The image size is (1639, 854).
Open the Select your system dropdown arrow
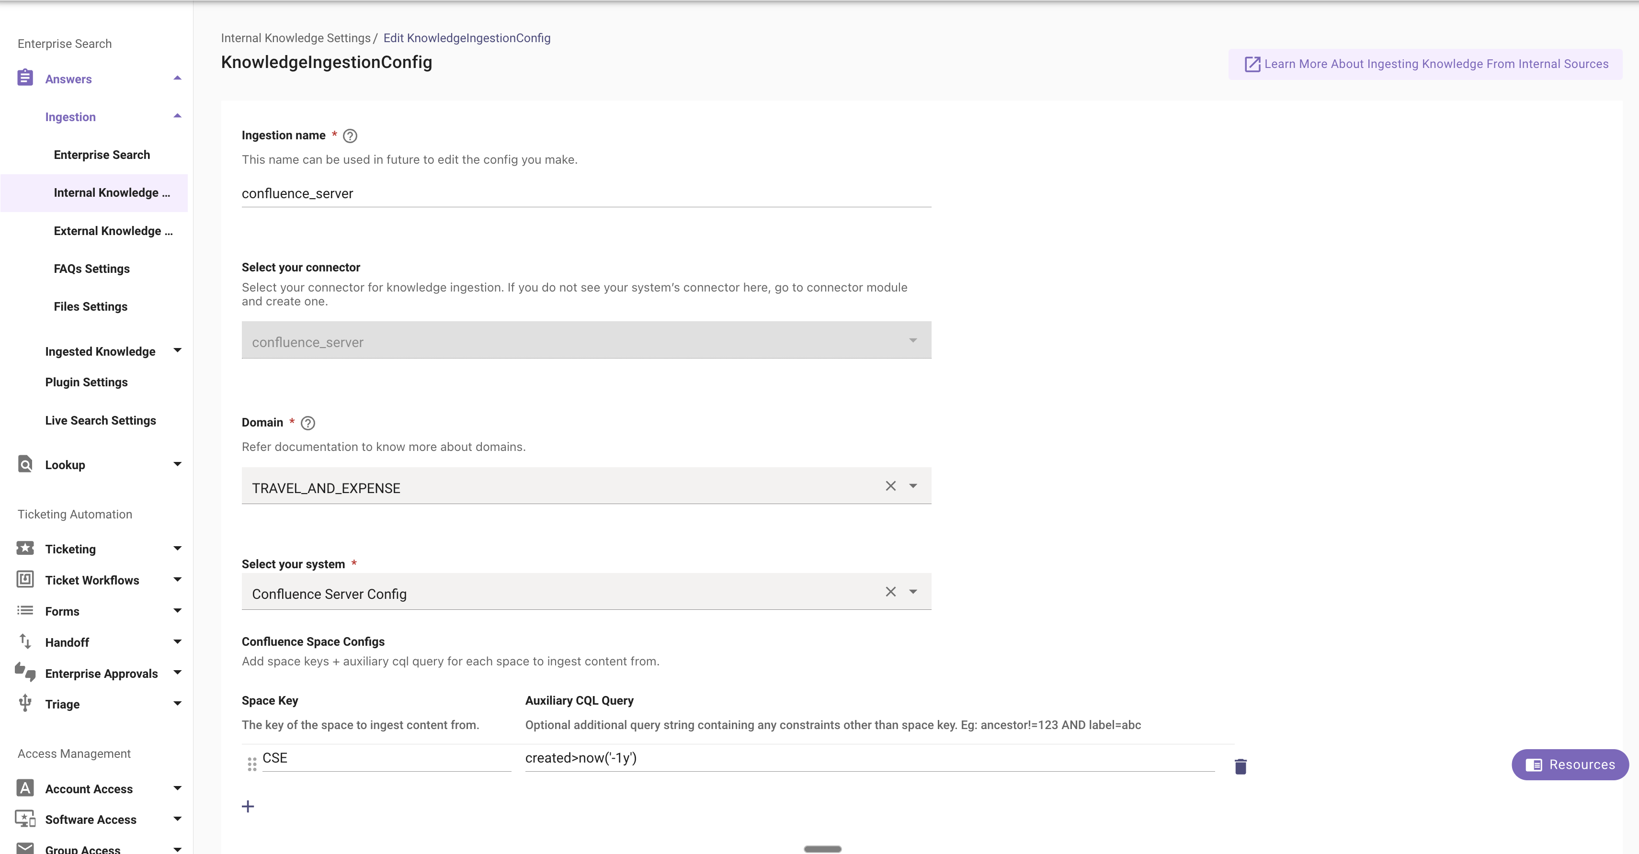(x=913, y=591)
